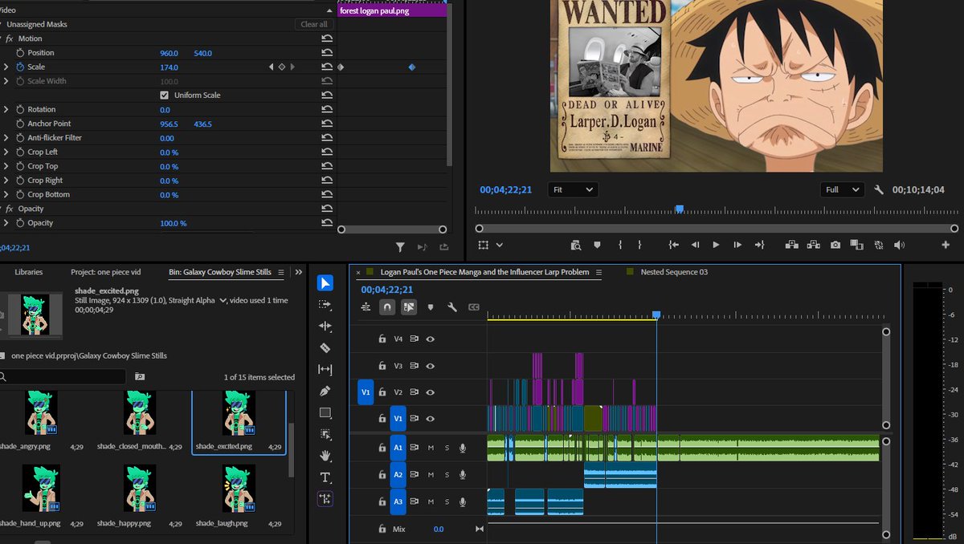Image resolution: width=964 pixels, height=544 pixels.
Task: Click the Extract button
Action: tap(814, 245)
